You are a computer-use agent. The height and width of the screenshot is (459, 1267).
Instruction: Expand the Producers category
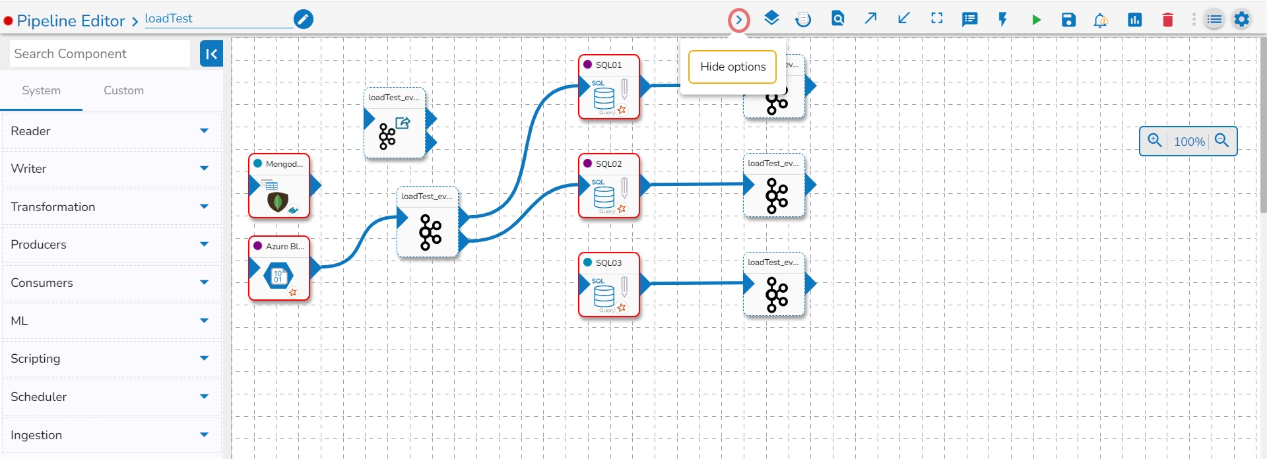coord(111,245)
